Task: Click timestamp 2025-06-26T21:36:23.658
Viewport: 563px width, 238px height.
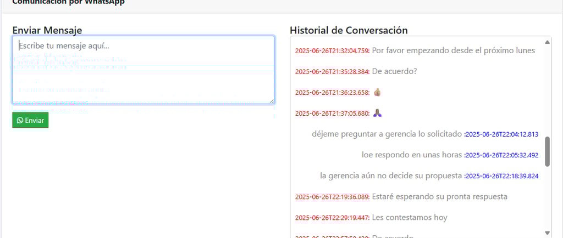Action: coord(332,93)
